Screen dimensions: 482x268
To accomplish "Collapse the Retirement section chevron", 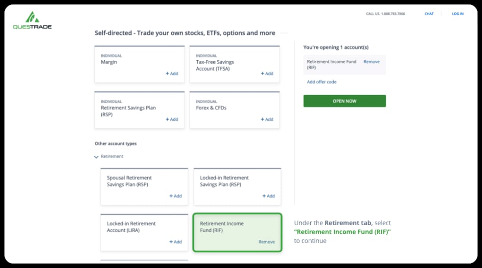I will click(96, 157).
